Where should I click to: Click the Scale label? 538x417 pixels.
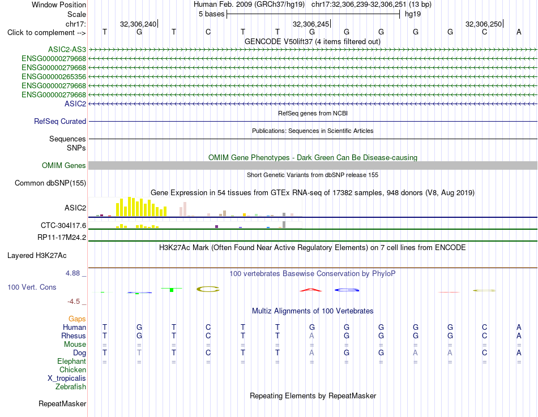tap(76, 14)
